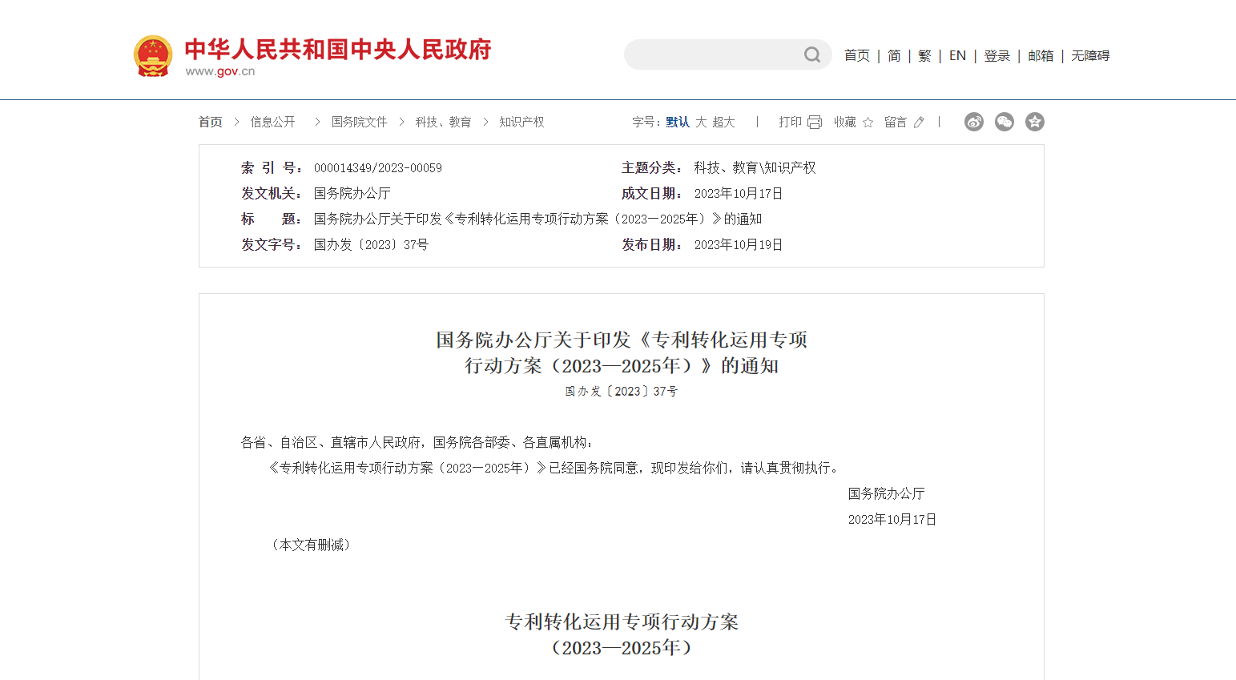Viewport: 1236px width, 680px height.
Task: Click the 收藏 star icon
Action: pyautogui.click(x=868, y=123)
